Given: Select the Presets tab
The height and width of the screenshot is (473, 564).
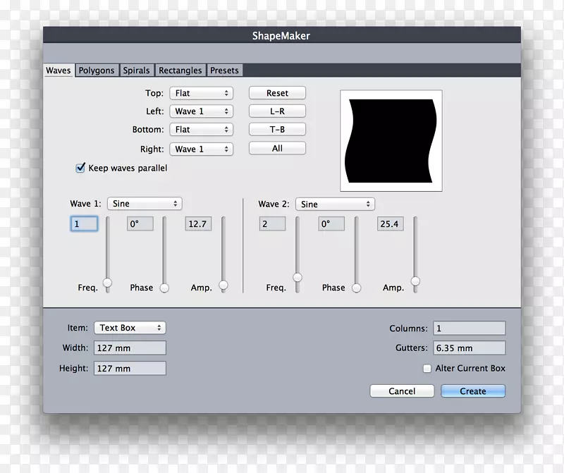Looking at the screenshot, I should tap(224, 70).
